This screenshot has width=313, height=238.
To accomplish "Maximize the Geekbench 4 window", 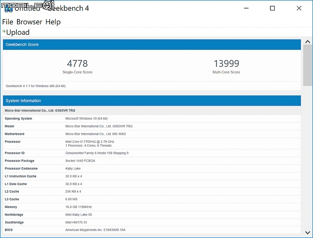I will 272,8.
